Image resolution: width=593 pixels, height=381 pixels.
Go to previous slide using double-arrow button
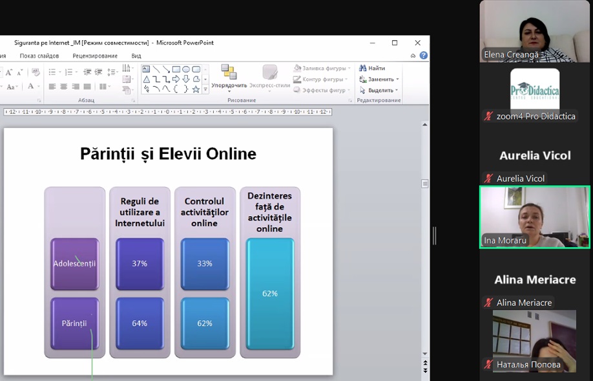425,363
